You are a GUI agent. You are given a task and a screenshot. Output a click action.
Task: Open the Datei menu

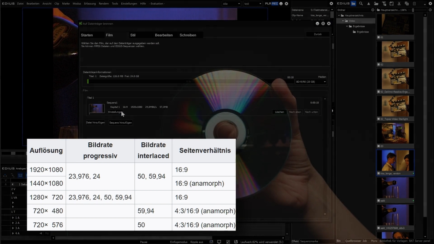coord(20,3)
